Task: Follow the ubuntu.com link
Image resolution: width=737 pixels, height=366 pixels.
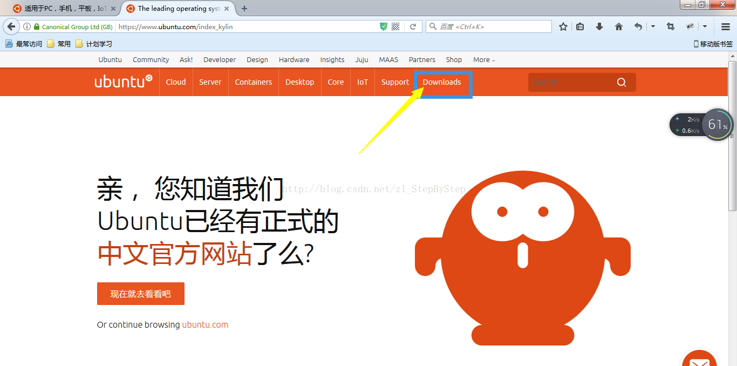Action: (x=205, y=325)
